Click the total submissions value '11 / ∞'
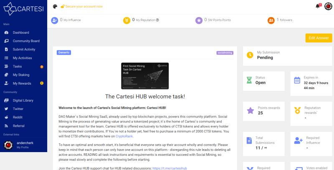The height and width of the screenshot is (170, 334). click(261, 147)
